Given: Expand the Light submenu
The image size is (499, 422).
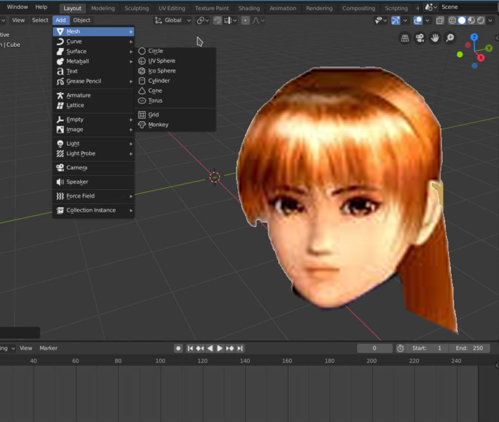Looking at the screenshot, I should click(x=94, y=144).
